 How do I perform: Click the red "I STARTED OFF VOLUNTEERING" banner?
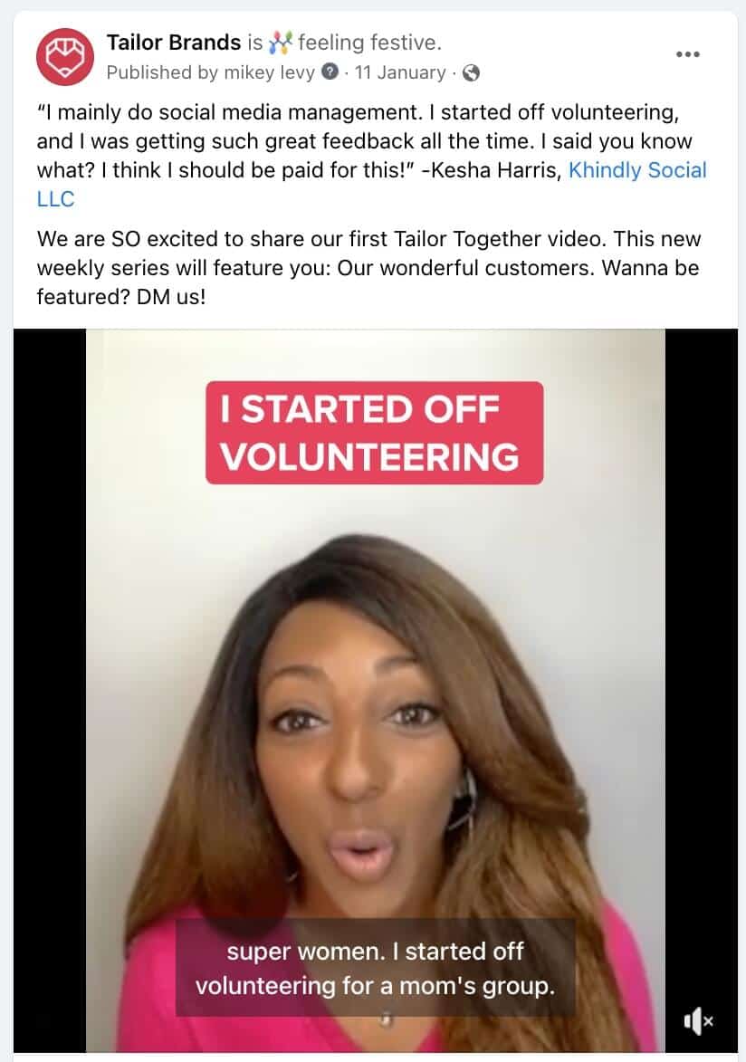coord(375,433)
